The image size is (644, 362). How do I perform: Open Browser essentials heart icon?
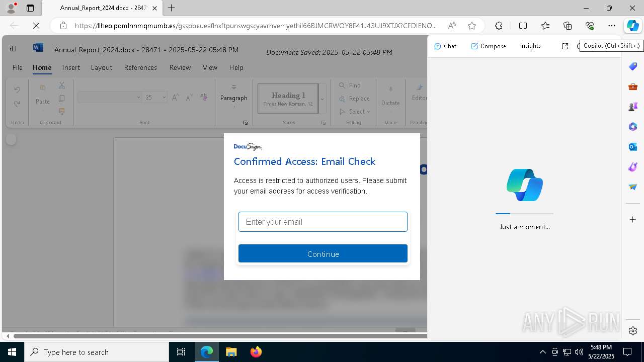click(590, 26)
